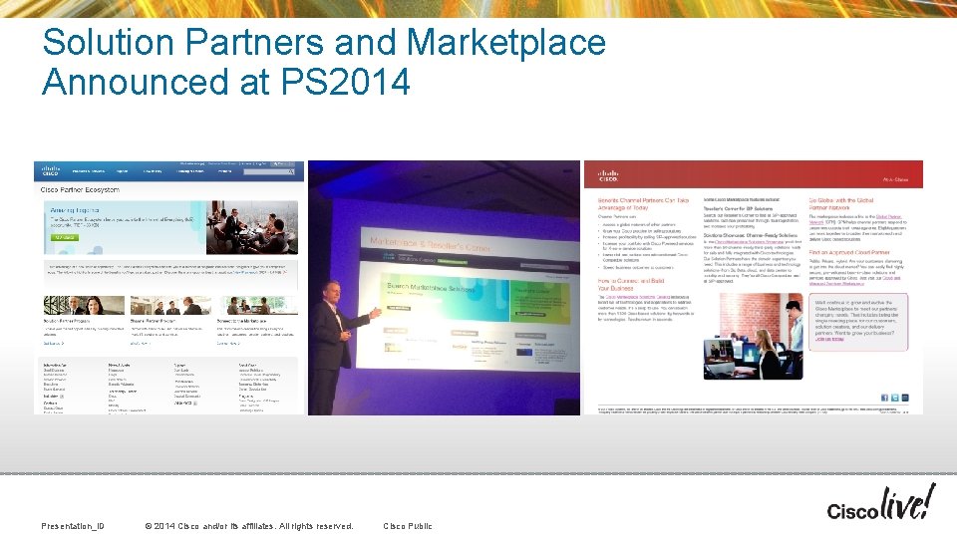This screenshot has height=538, width=957.
Task: Click the 'Announced at PS2014' title line
Action: point(226,81)
